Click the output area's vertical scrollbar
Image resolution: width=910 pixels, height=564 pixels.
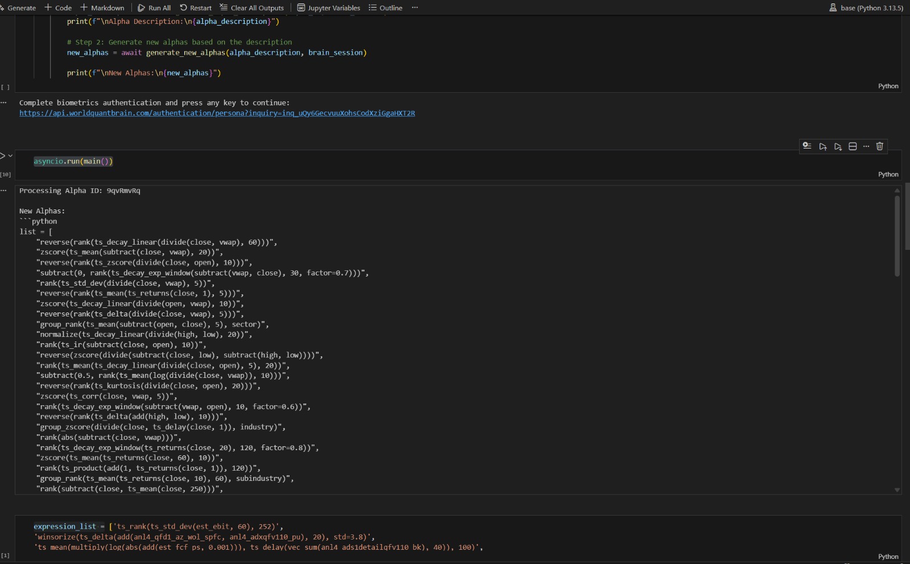[897, 236]
